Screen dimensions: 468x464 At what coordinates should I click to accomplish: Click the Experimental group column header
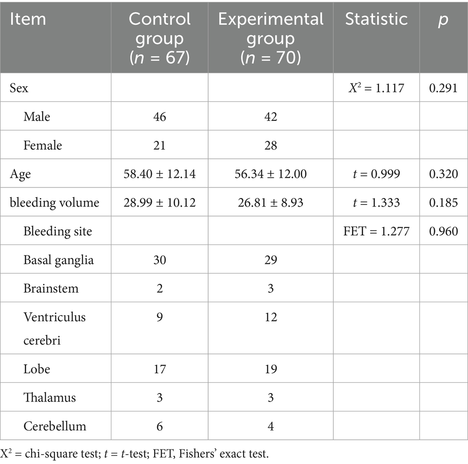point(271,40)
